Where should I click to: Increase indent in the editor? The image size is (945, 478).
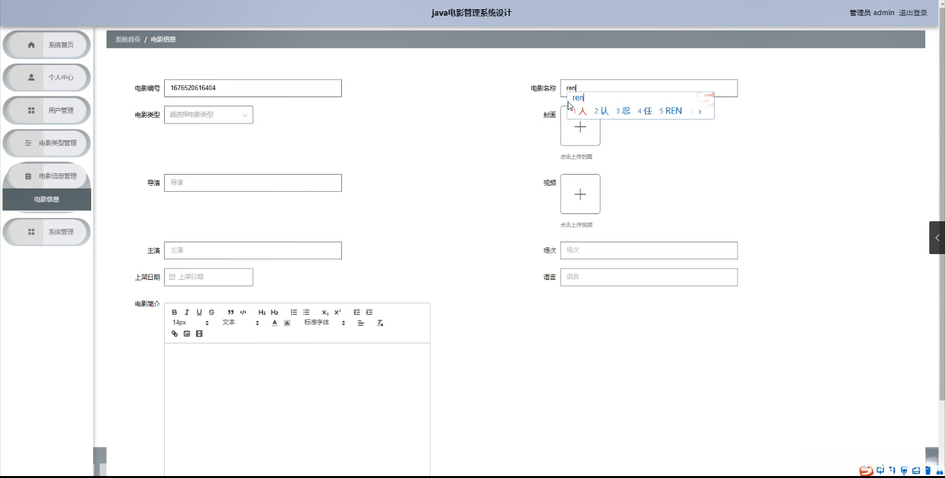(369, 313)
